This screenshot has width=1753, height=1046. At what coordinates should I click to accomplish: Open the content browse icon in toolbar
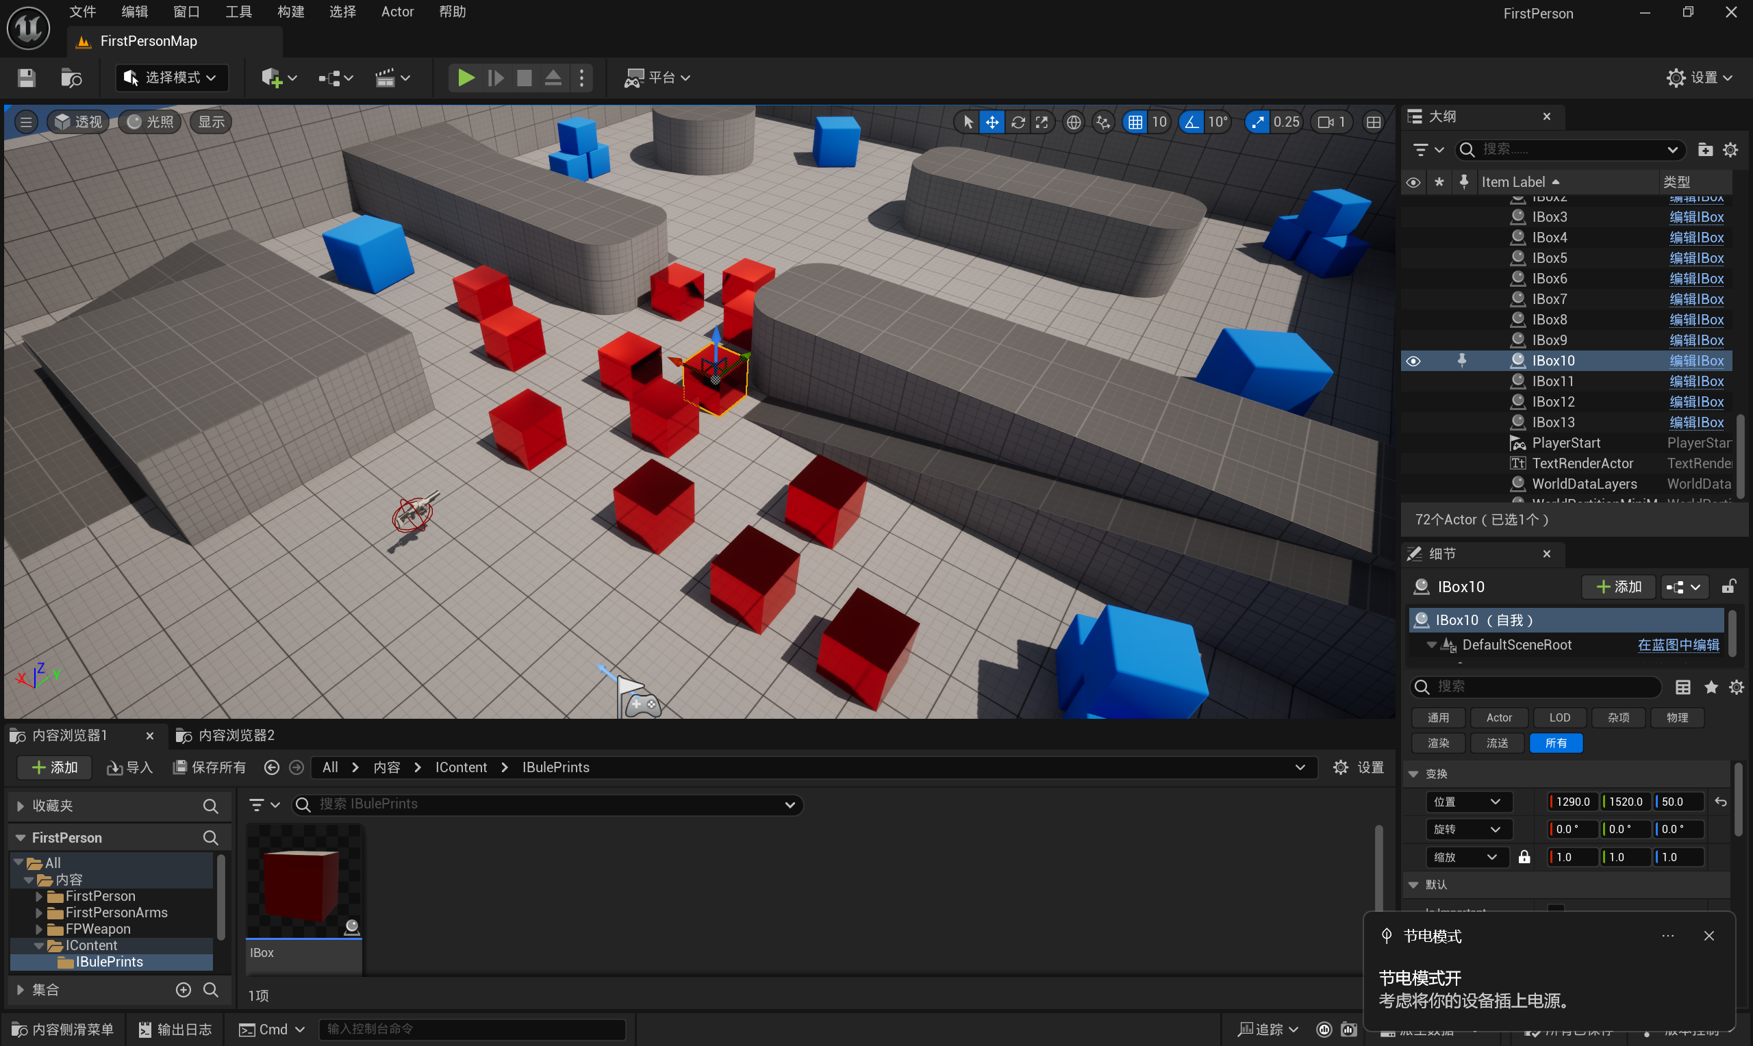pyautogui.click(x=71, y=77)
